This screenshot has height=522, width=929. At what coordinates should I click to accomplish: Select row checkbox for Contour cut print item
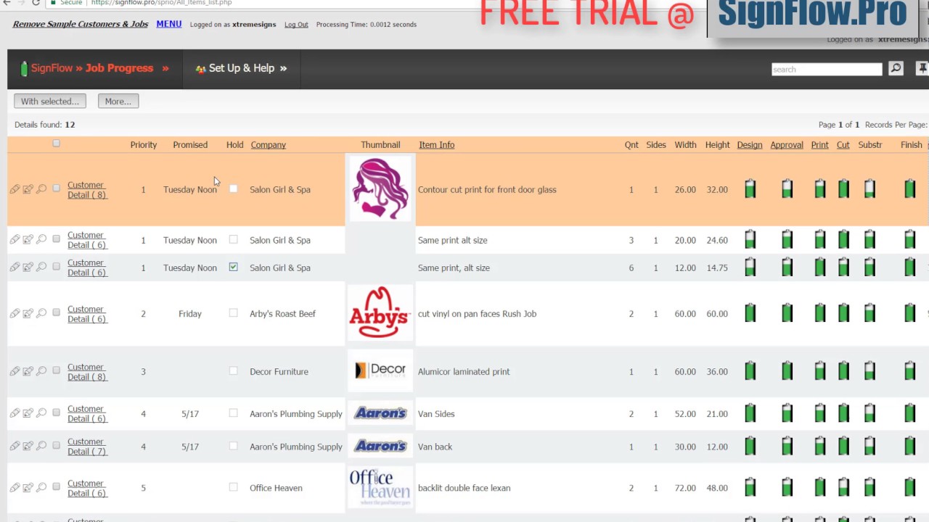tap(56, 188)
